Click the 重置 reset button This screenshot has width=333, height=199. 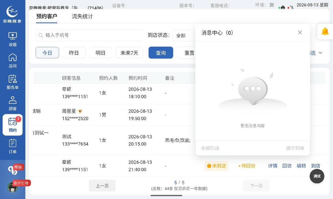[187, 53]
